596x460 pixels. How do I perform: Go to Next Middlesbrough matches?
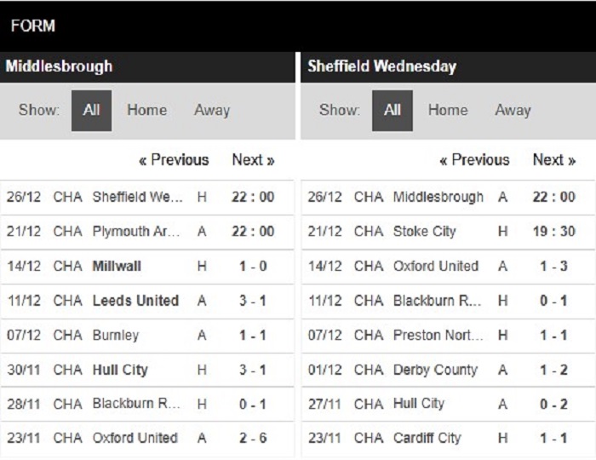253,159
